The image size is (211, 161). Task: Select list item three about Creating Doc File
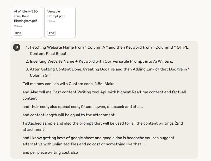tap(108, 72)
